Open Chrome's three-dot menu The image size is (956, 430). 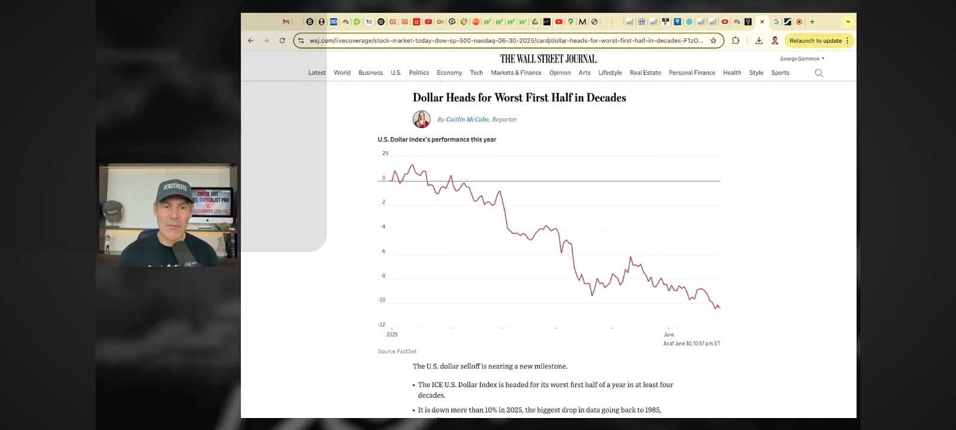pyautogui.click(x=847, y=41)
